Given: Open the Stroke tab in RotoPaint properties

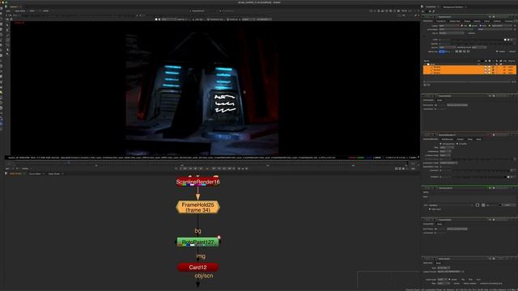Looking at the screenshot, I should click(x=477, y=21).
